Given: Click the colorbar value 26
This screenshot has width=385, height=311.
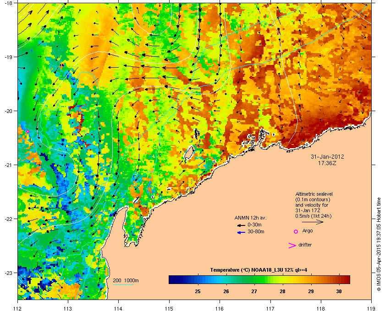Looking at the screenshot, I should (226, 291).
